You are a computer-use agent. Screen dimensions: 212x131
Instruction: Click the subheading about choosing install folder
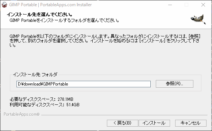click(x=64, y=20)
